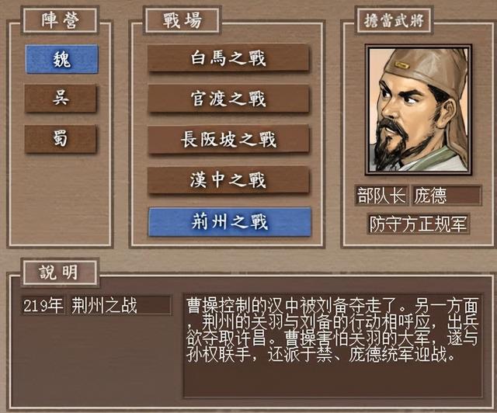Click the 擔當武將 panel header
This screenshot has height=413, width=497.
click(x=394, y=21)
